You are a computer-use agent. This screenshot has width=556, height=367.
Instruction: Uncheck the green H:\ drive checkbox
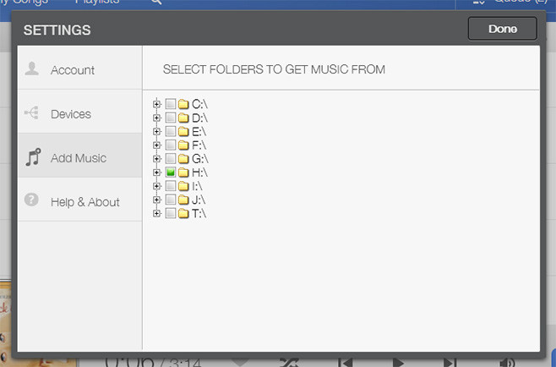[171, 173]
